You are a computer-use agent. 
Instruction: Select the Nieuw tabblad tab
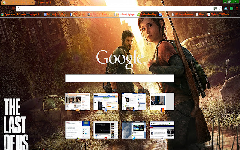coord(52,3)
